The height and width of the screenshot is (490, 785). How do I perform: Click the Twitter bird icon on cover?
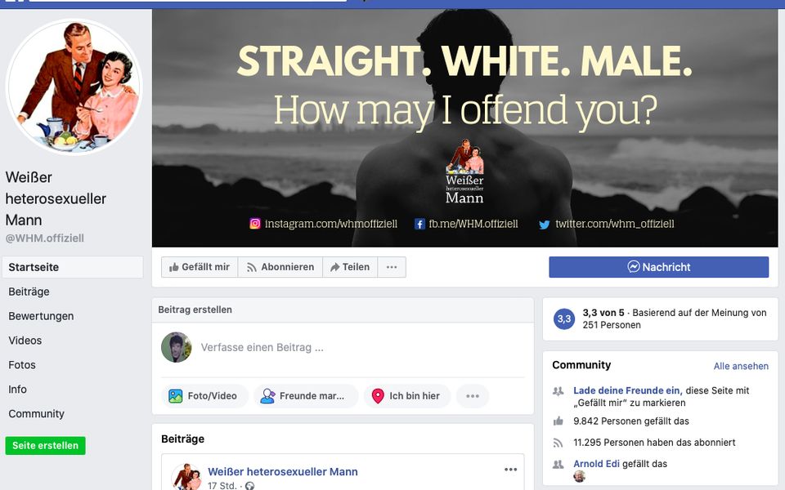tap(544, 224)
